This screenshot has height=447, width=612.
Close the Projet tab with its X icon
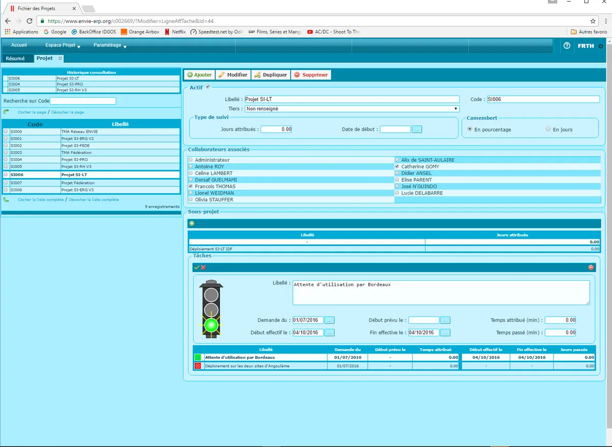click(60, 59)
